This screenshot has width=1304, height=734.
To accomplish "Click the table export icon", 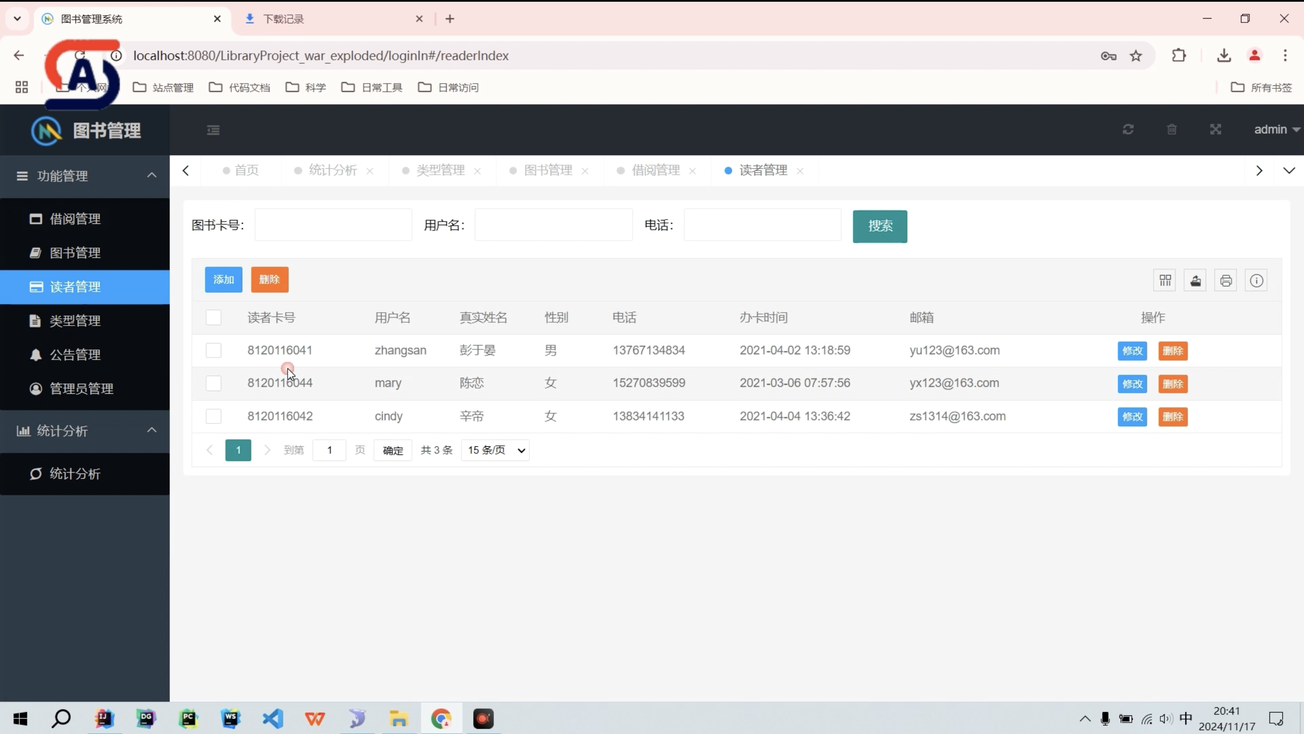I will coord(1195,280).
